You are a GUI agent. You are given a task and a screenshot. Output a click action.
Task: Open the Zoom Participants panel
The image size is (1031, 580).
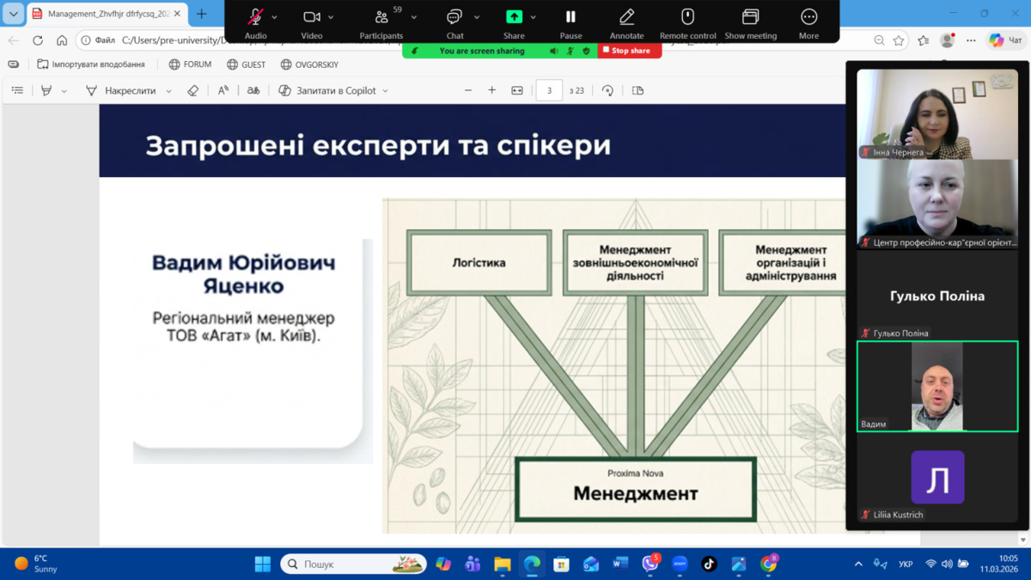point(381,17)
